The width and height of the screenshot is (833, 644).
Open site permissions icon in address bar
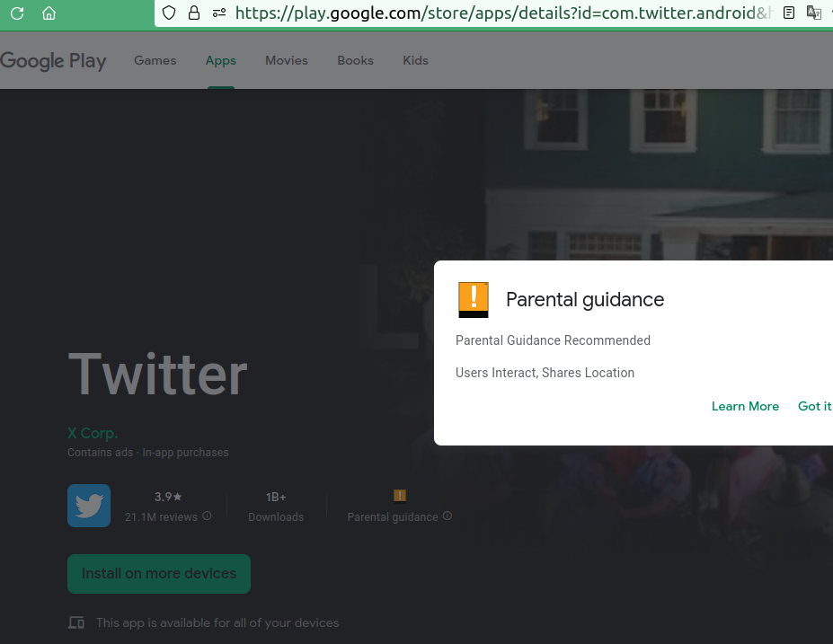point(219,13)
